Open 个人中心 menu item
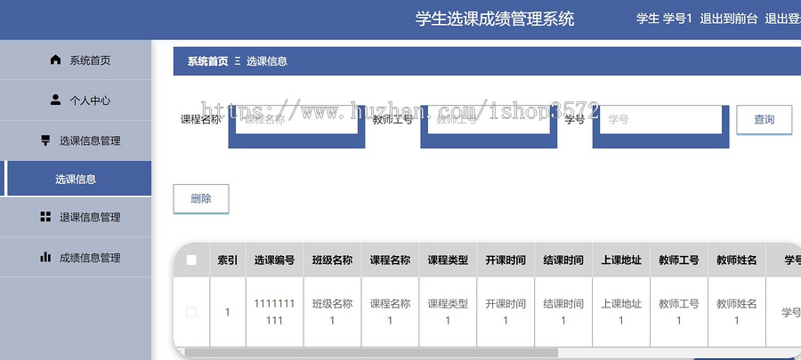Screen dimensions: 801x360 click(76, 100)
